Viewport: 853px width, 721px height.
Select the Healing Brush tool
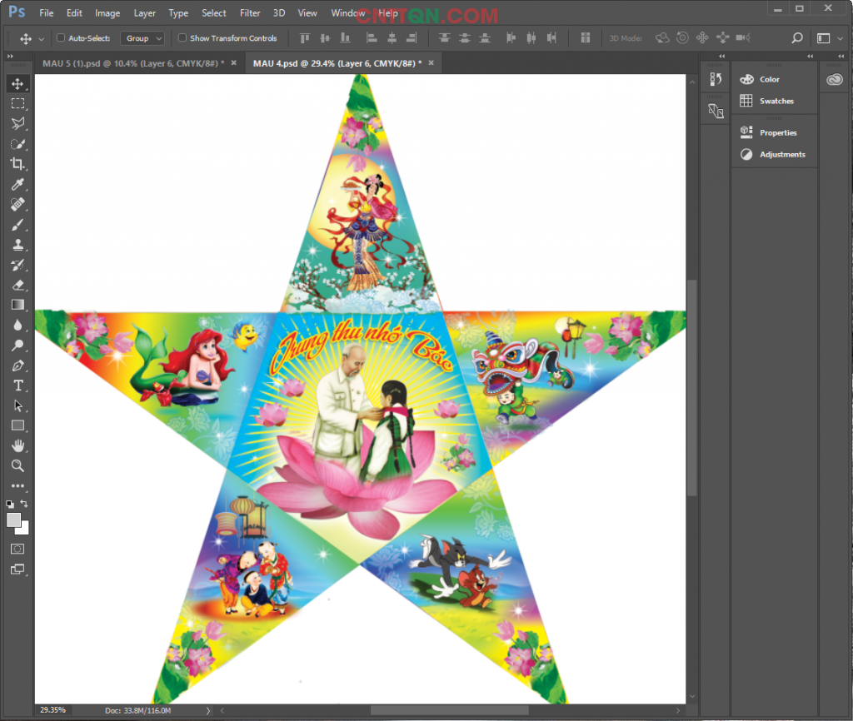pyautogui.click(x=17, y=205)
